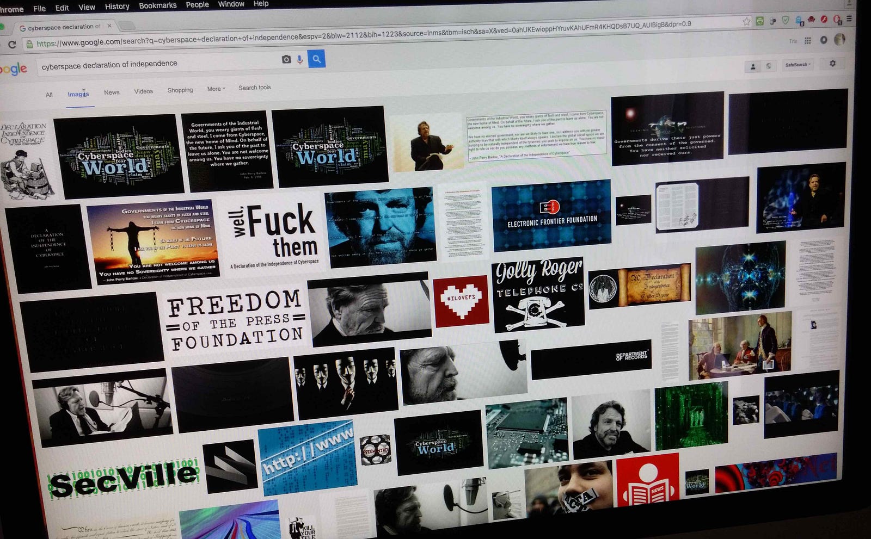Screen dimensions: 871x539
Task: Switch to the News results tab
Action: [x=112, y=92]
